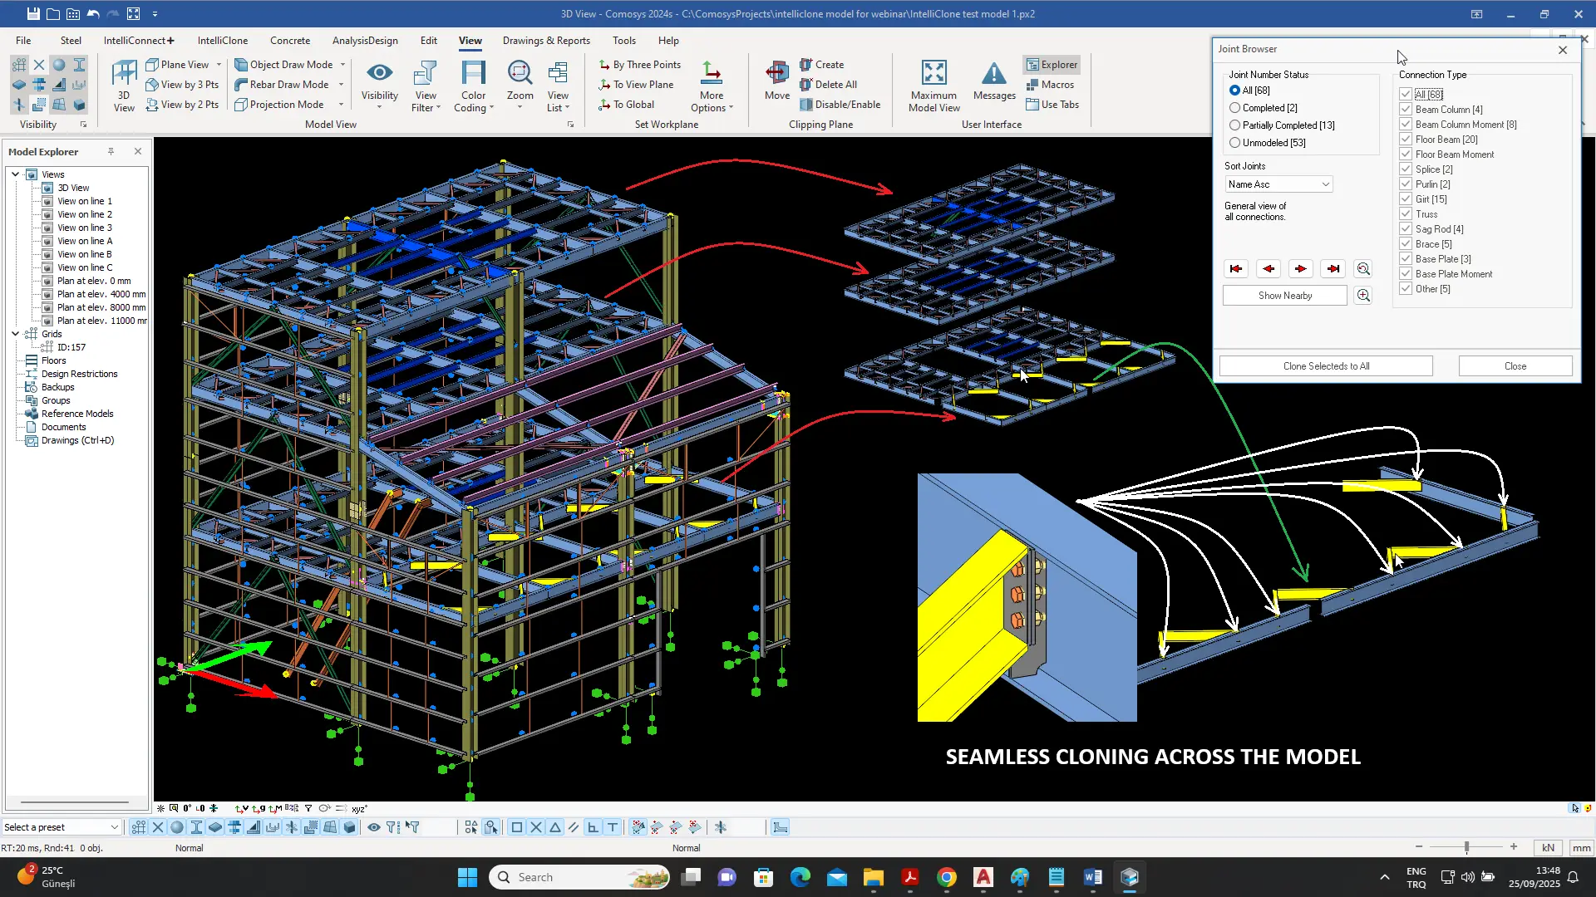This screenshot has height=897, width=1596.
Task: Open the IntelliClone menu
Action: pos(222,40)
